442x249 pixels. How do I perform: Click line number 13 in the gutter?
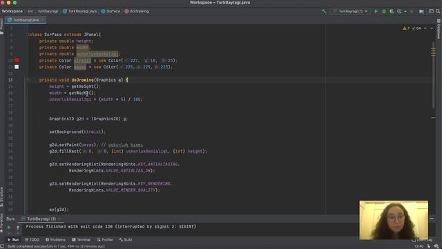10,80
